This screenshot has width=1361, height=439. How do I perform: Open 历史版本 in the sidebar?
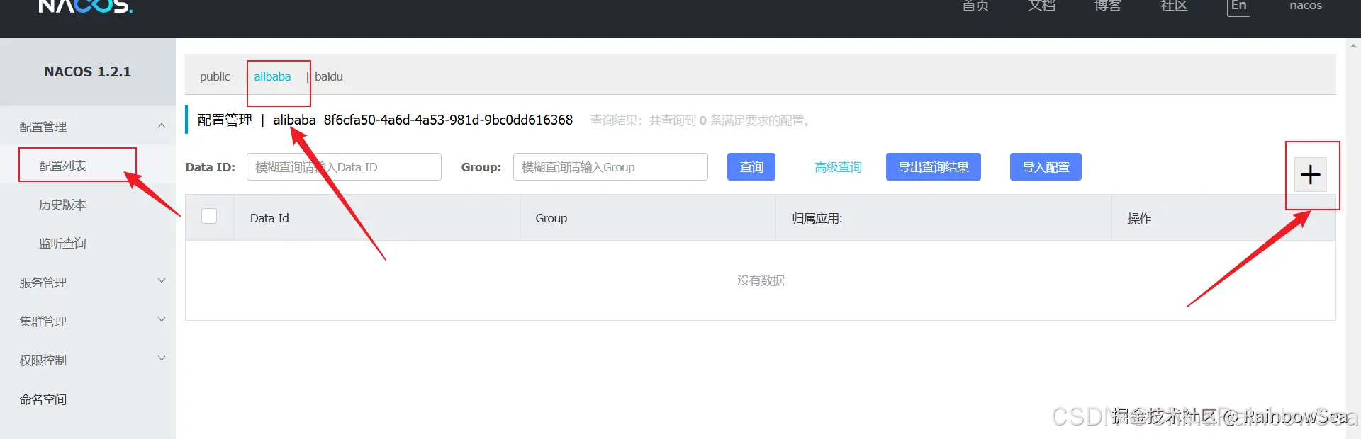click(62, 205)
